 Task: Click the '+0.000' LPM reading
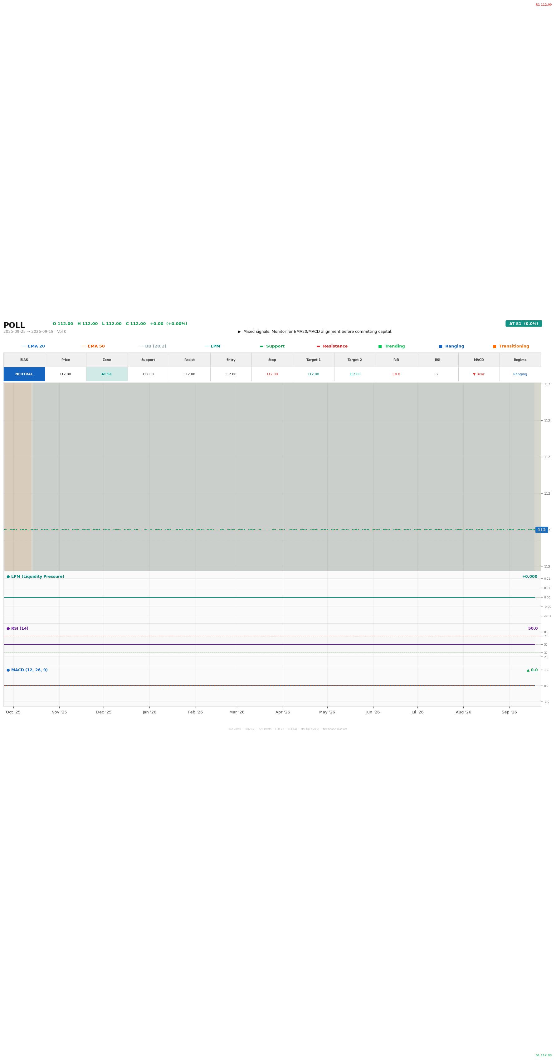click(530, 577)
